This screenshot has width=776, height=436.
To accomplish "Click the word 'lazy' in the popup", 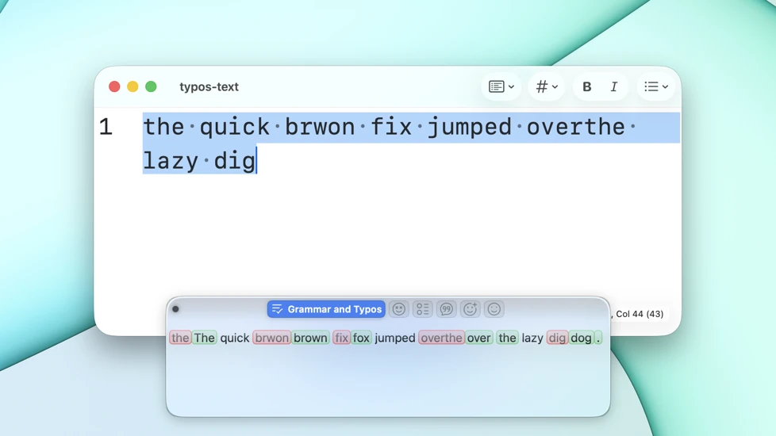I will click(532, 338).
